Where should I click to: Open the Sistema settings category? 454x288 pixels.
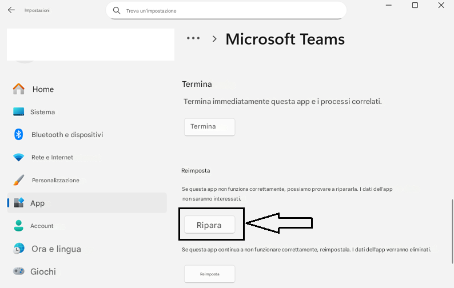click(x=87, y=112)
